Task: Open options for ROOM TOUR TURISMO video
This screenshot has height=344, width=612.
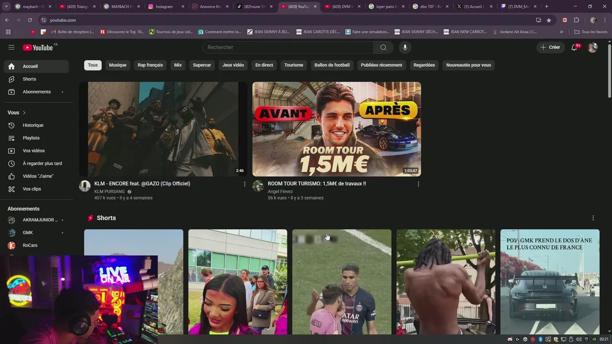Action: [x=418, y=184]
